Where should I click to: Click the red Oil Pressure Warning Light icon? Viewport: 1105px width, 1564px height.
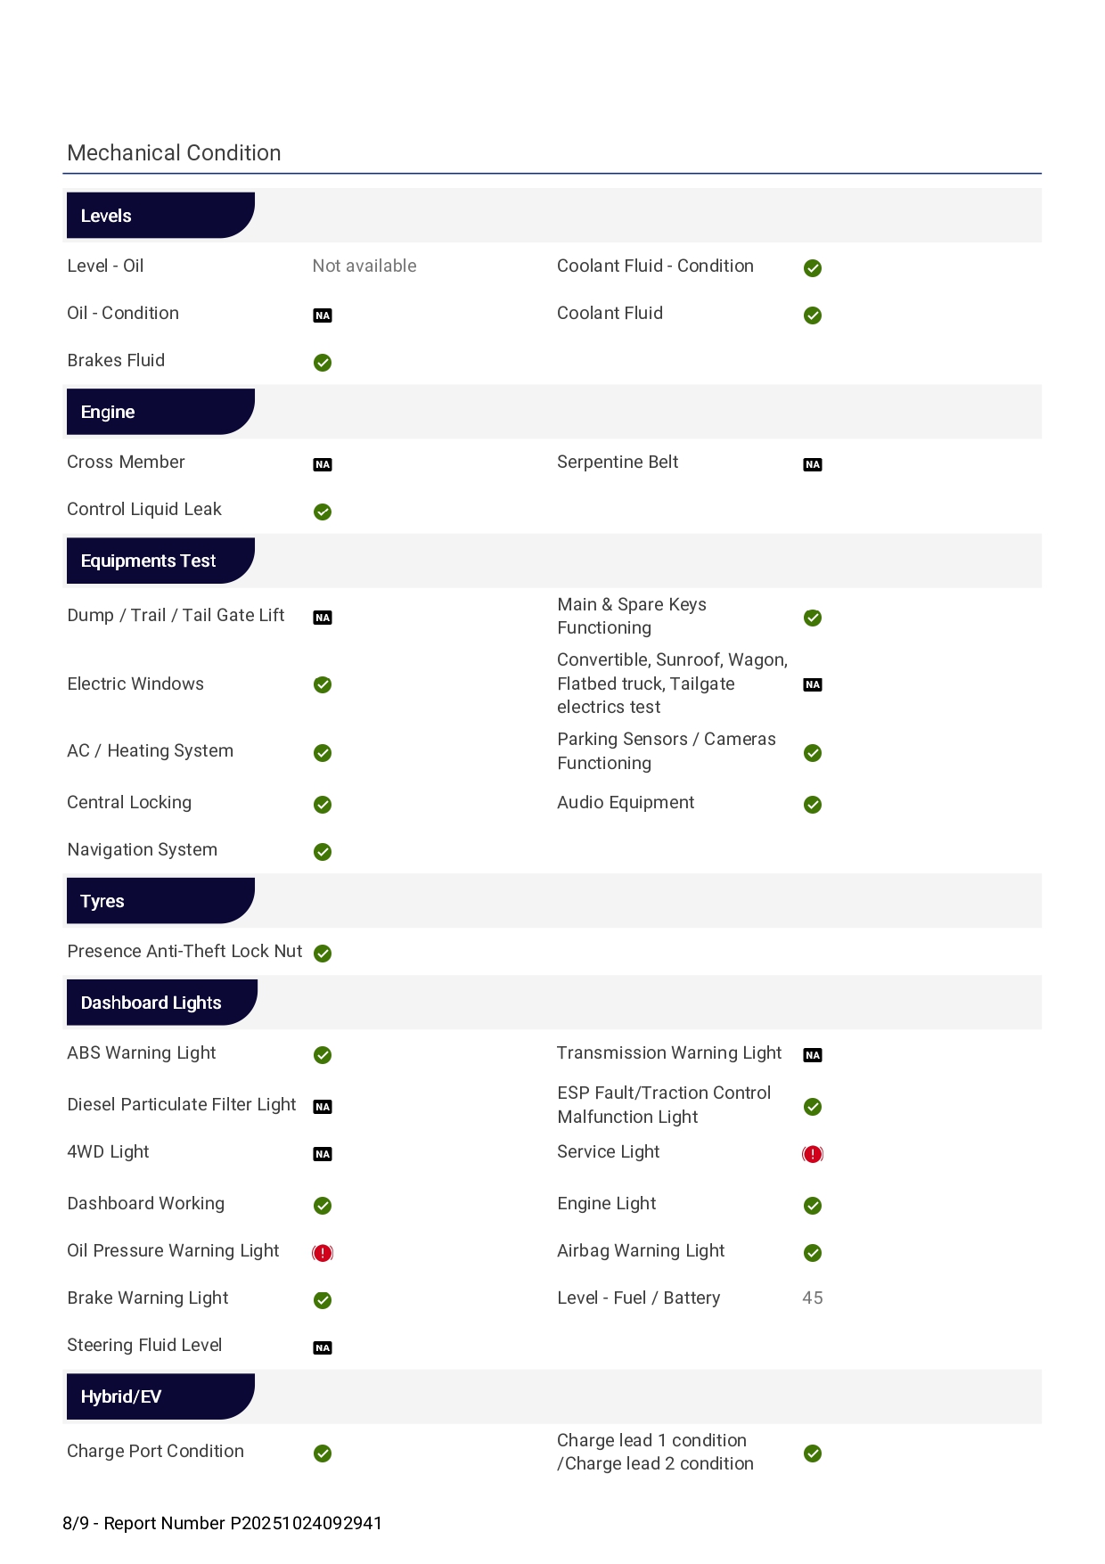(x=323, y=1253)
